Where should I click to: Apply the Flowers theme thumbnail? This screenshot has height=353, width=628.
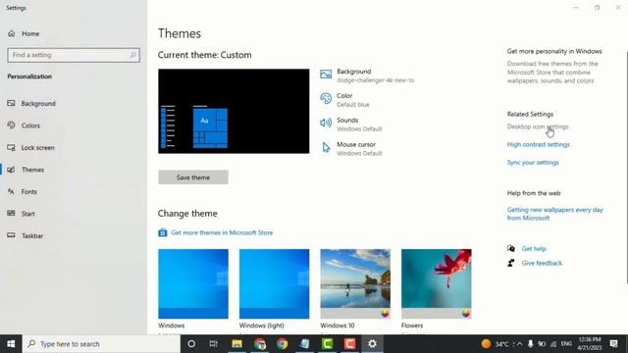[436, 283]
